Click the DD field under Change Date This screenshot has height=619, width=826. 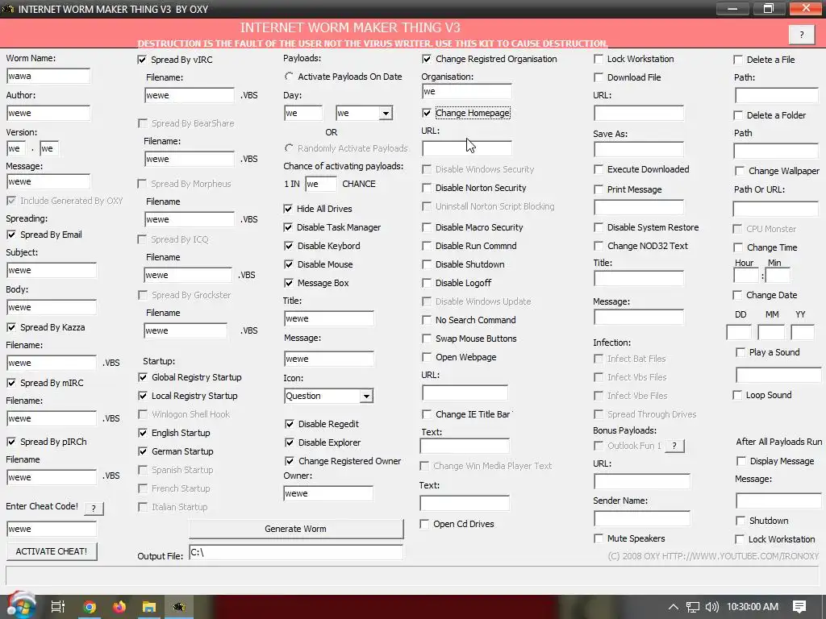[x=739, y=333]
